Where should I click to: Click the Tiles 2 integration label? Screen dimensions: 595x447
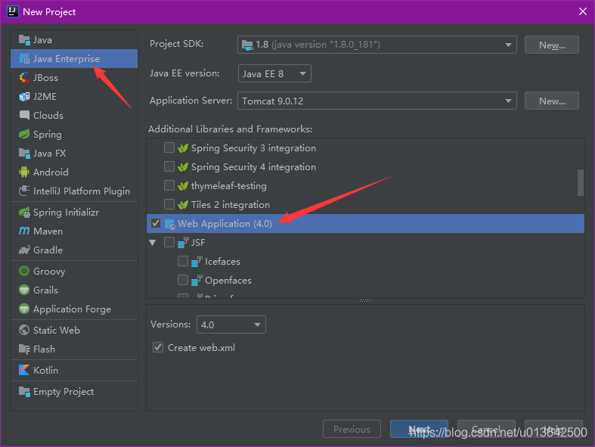[x=231, y=205]
